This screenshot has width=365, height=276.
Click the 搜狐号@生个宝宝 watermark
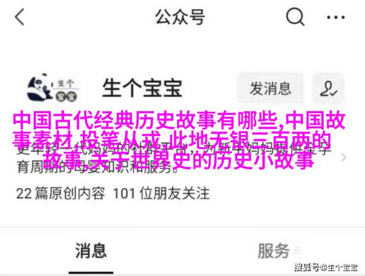[x=326, y=267]
